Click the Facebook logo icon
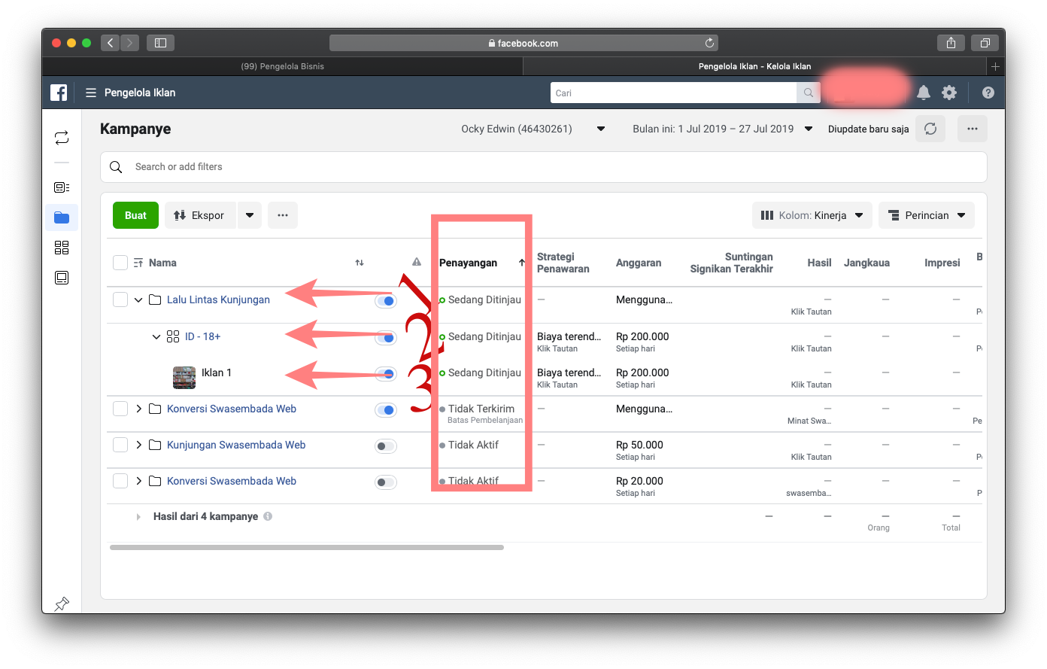The width and height of the screenshot is (1047, 669). click(x=59, y=93)
